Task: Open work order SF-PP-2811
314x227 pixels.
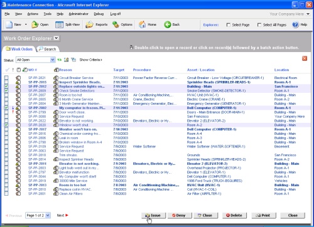Action: pyautogui.click(x=37, y=164)
